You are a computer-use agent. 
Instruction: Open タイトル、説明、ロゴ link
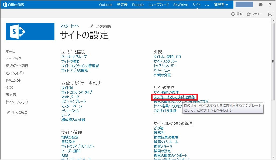[x=167, y=57]
